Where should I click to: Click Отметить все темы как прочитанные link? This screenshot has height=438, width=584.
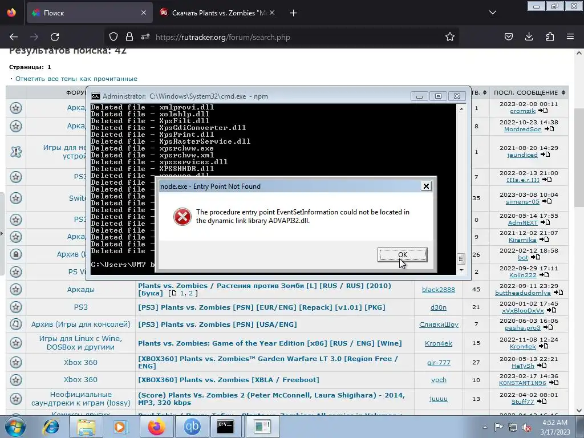click(x=76, y=79)
